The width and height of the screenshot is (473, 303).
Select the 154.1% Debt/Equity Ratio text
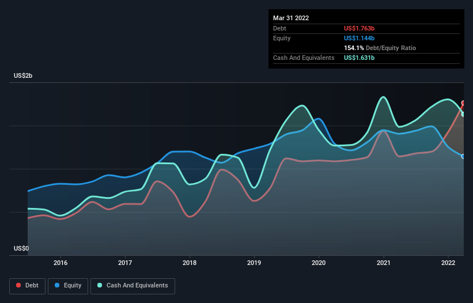click(380, 48)
